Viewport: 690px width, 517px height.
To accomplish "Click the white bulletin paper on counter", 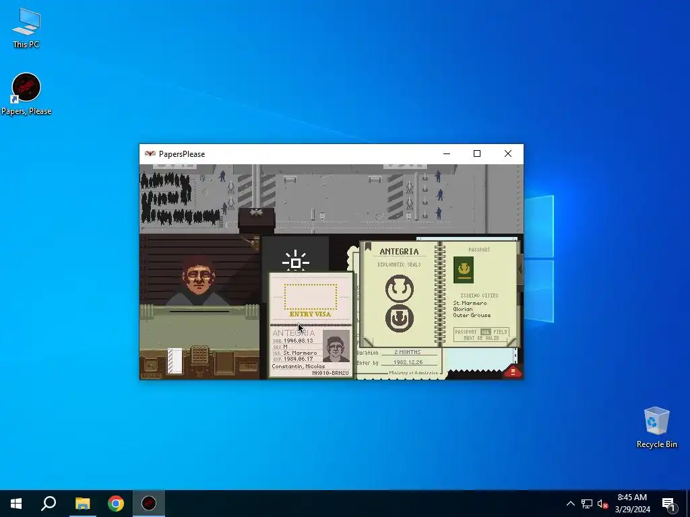I will pos(175,361).
